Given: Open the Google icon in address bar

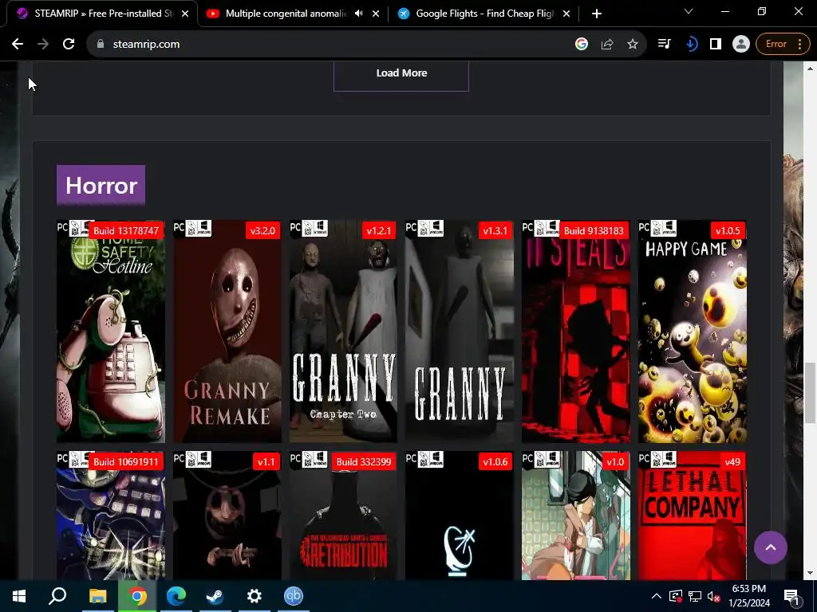Looking at the screenshot, I should pyautogui.click(x=582, y=45).
